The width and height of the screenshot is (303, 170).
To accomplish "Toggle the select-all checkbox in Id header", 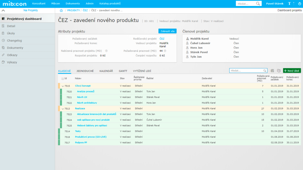I will pos(63,79).
